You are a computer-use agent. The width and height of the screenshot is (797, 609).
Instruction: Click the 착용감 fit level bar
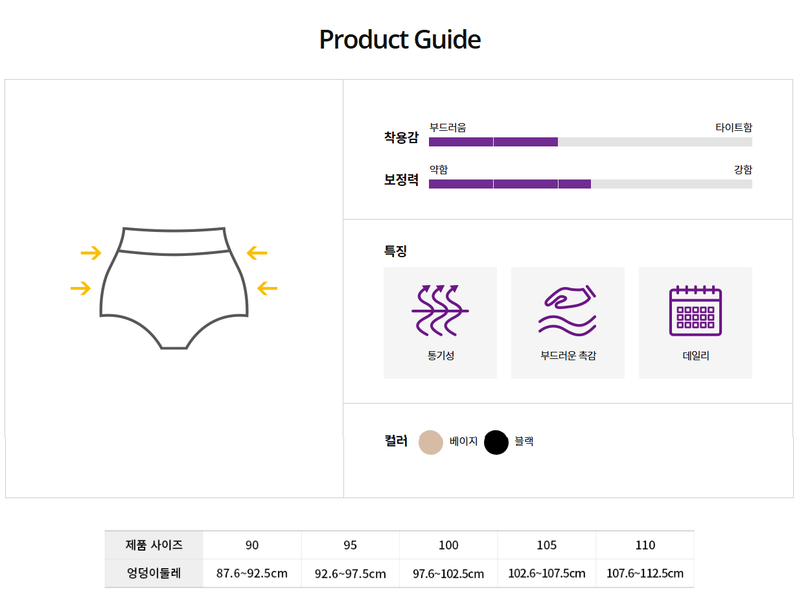(x=590, y=142)
